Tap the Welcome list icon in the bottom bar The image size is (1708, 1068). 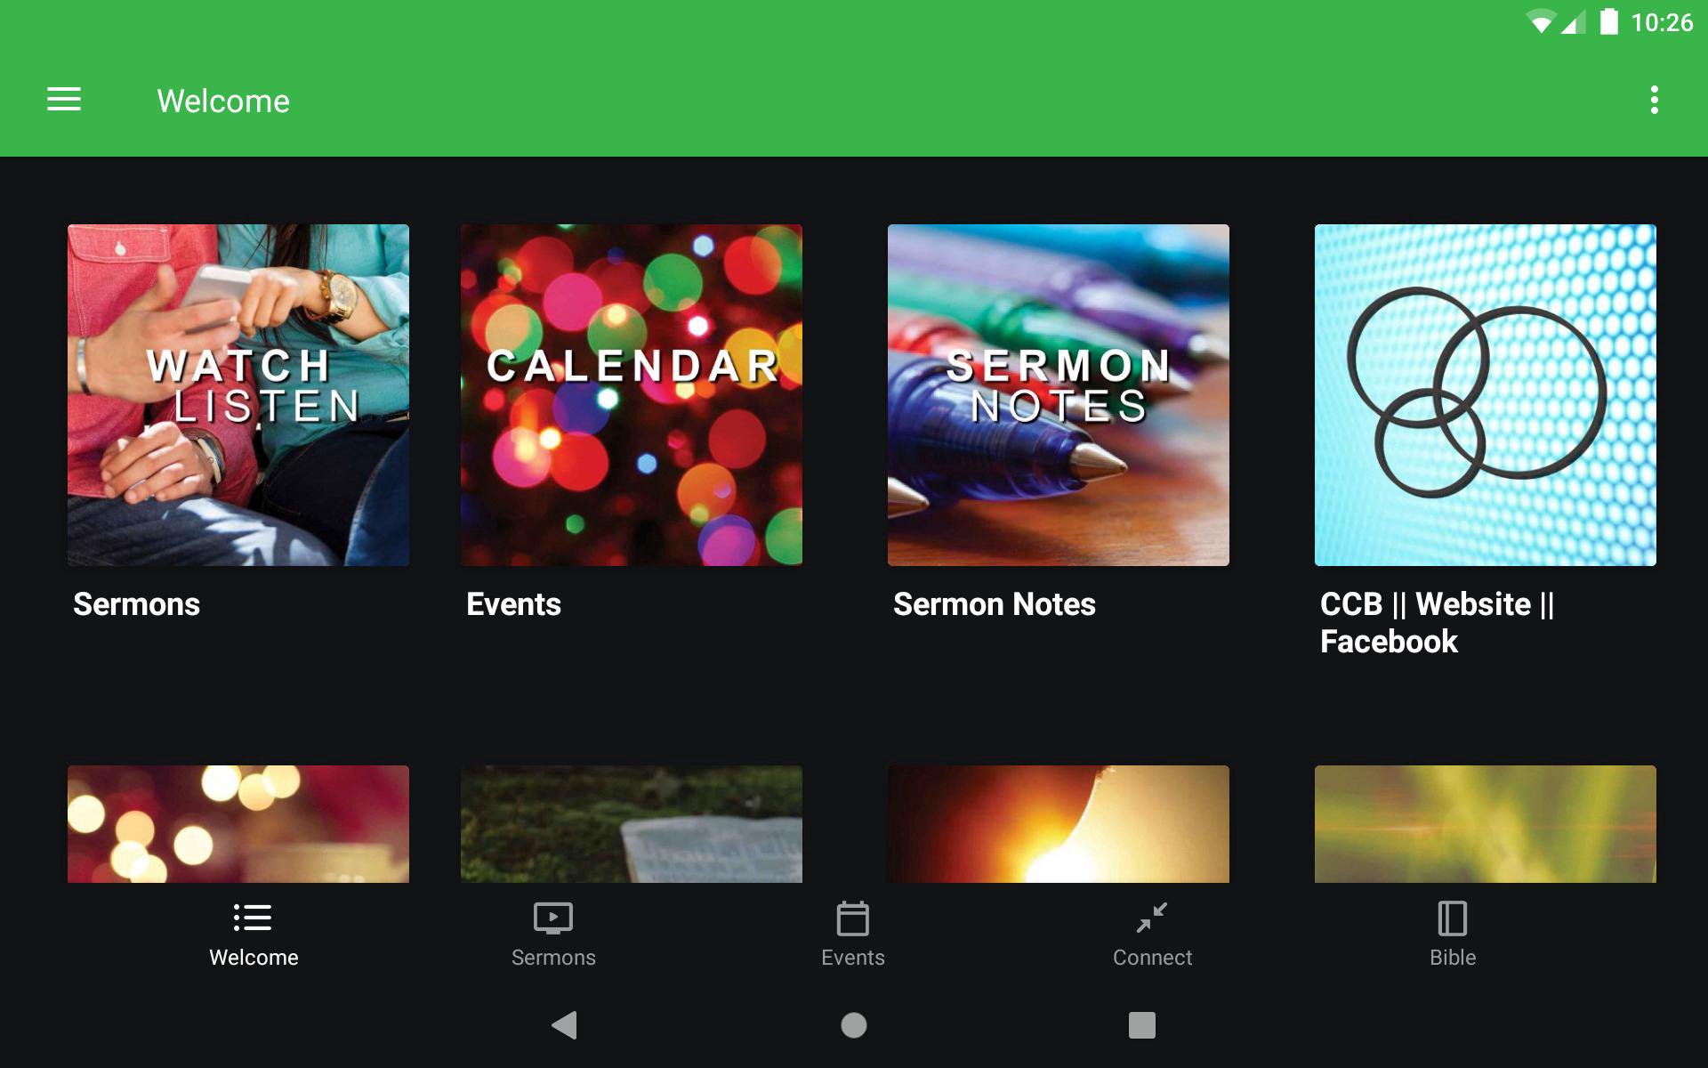click(x=253, y=918)
